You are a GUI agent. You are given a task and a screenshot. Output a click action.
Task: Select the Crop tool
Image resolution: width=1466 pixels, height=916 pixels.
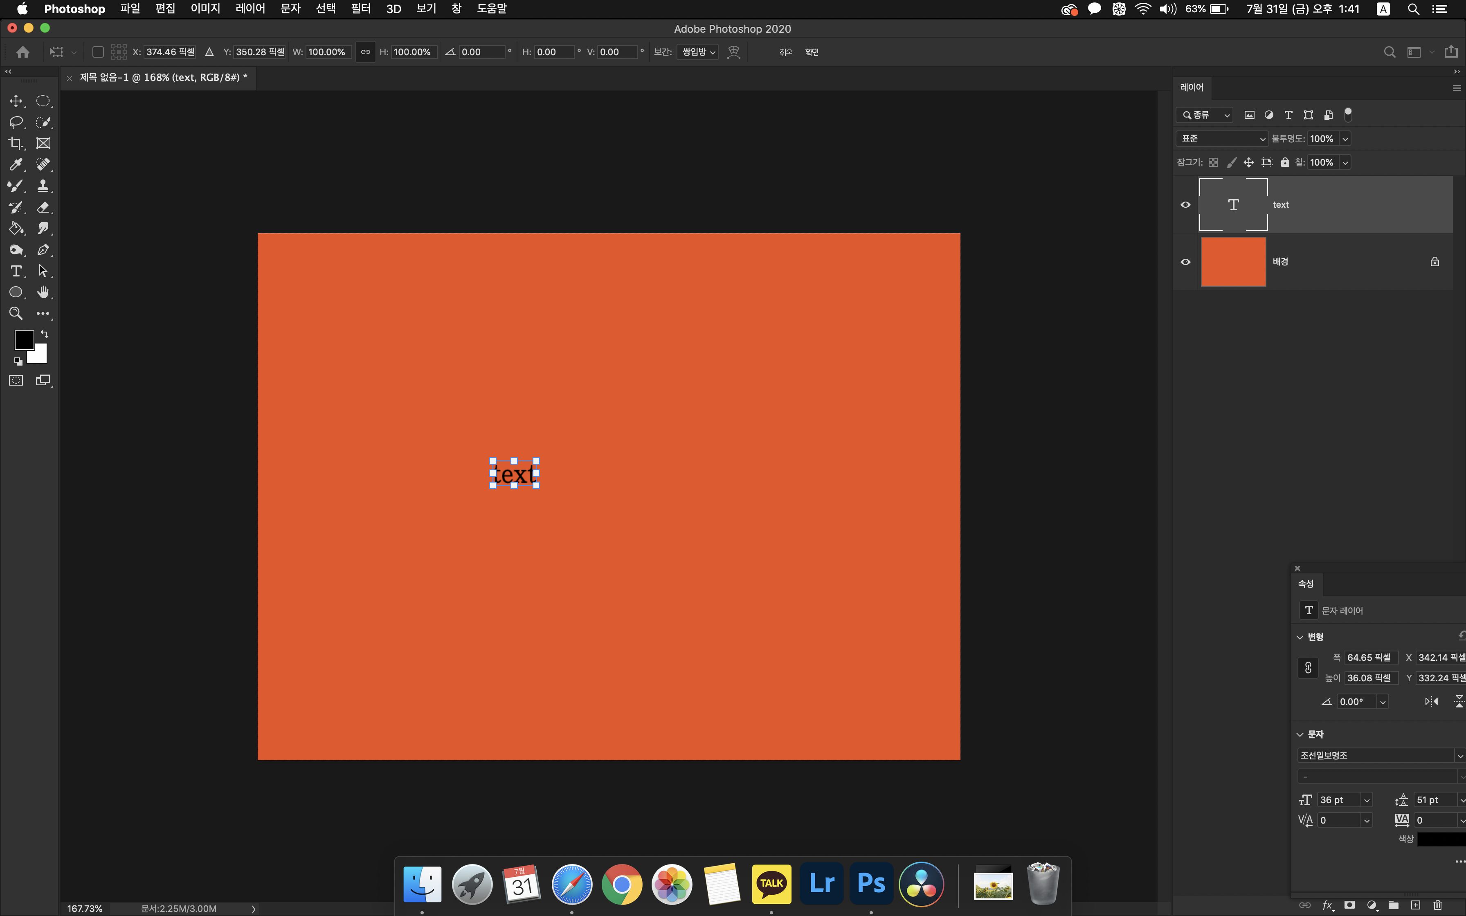pyautogui.click(x=16, y=144)
